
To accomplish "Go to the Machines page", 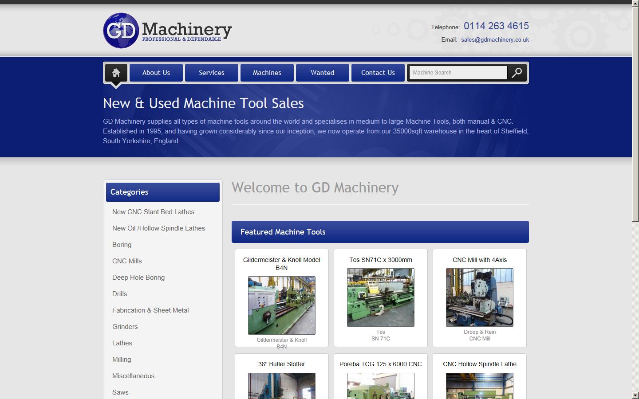I will pos(267,73).
